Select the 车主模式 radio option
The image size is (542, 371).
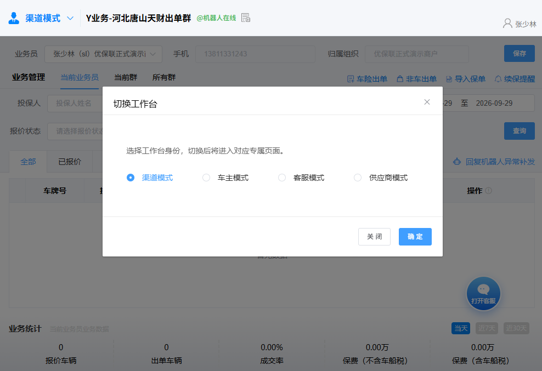point(206,178)
